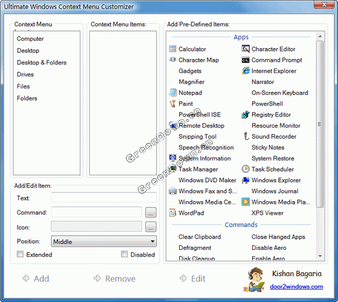Choose the Gadgets predefined item
Image resolution: width=338 pixels, height=302 pixels.
tap(190, 71)
